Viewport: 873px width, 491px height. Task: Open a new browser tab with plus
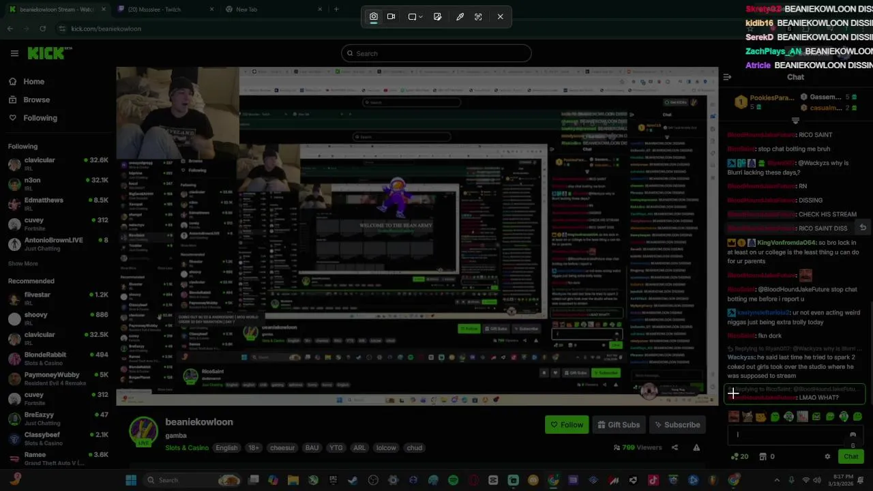(336, 9)
